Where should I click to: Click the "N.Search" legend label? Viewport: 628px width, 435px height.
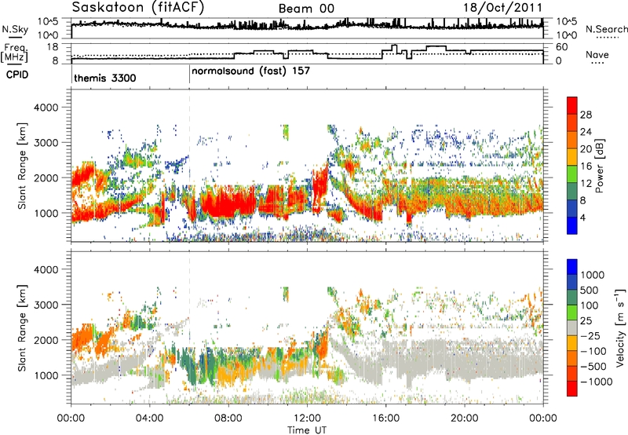tap(606, 29)
